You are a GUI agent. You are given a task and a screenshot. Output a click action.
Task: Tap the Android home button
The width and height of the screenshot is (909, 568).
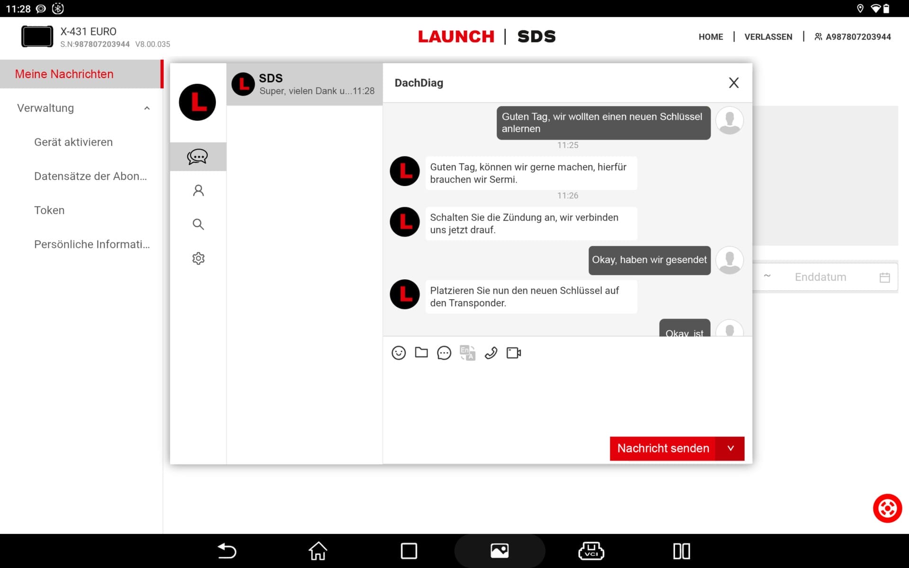click(x=318, y=551)
